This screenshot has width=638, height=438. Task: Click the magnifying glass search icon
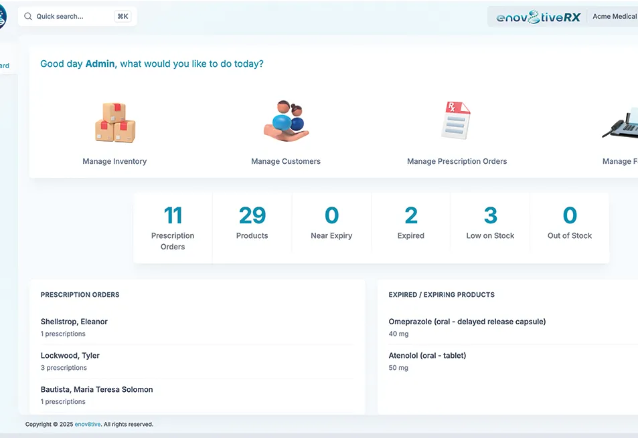click(28, 17)
